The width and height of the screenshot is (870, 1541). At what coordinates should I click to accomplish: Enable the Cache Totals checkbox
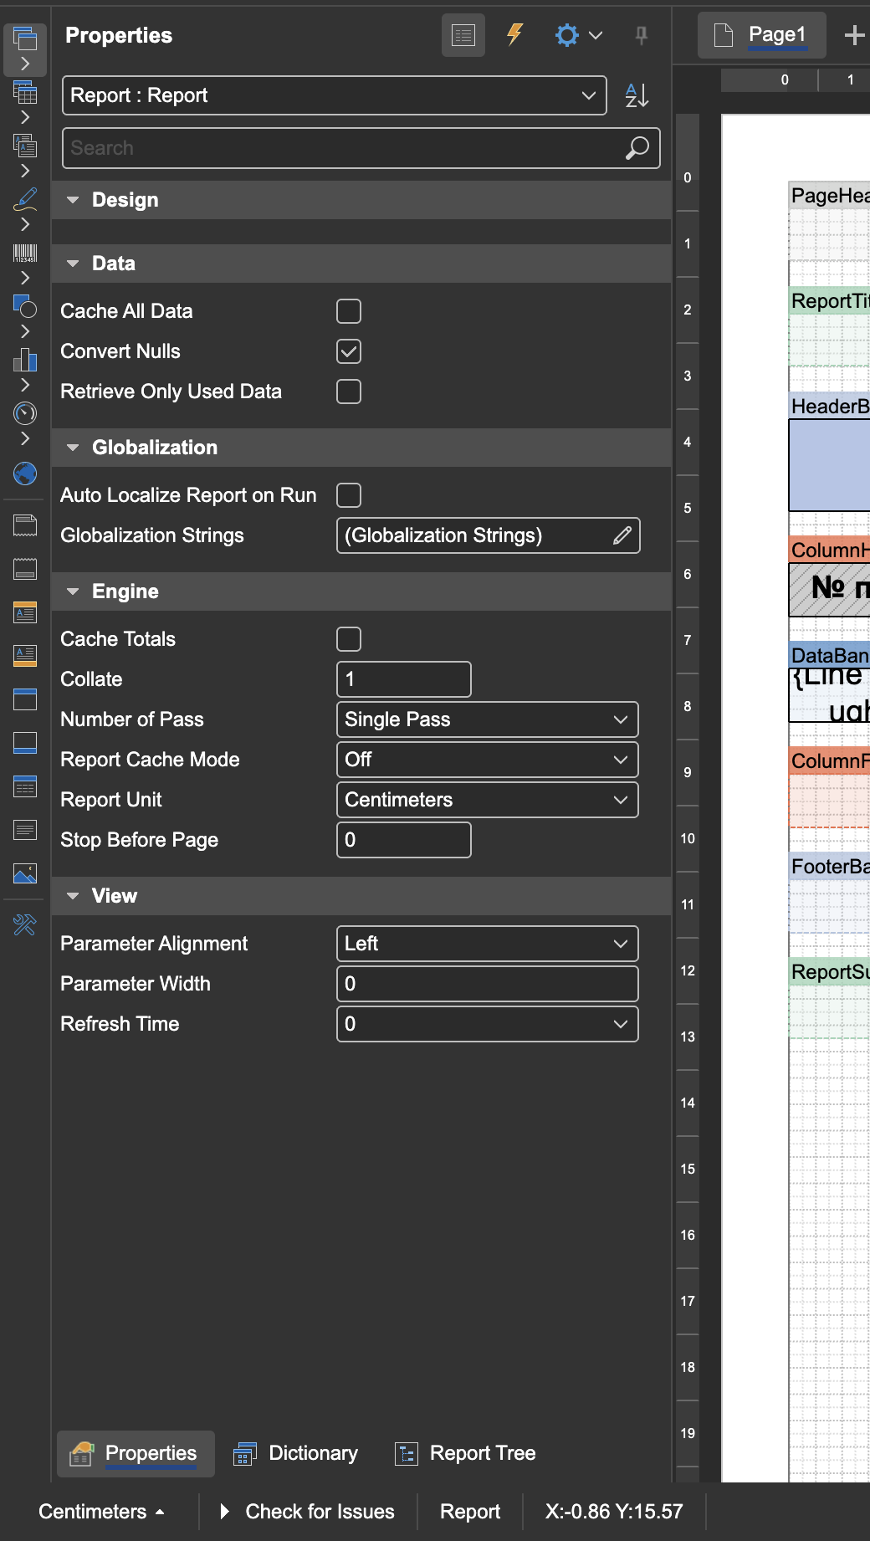point(349,639)
